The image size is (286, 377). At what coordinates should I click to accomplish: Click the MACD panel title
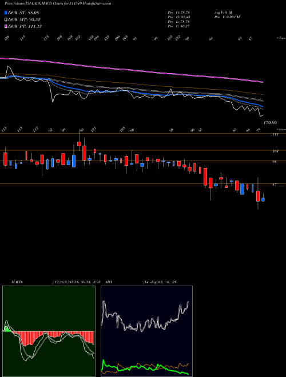coord(17,282)
